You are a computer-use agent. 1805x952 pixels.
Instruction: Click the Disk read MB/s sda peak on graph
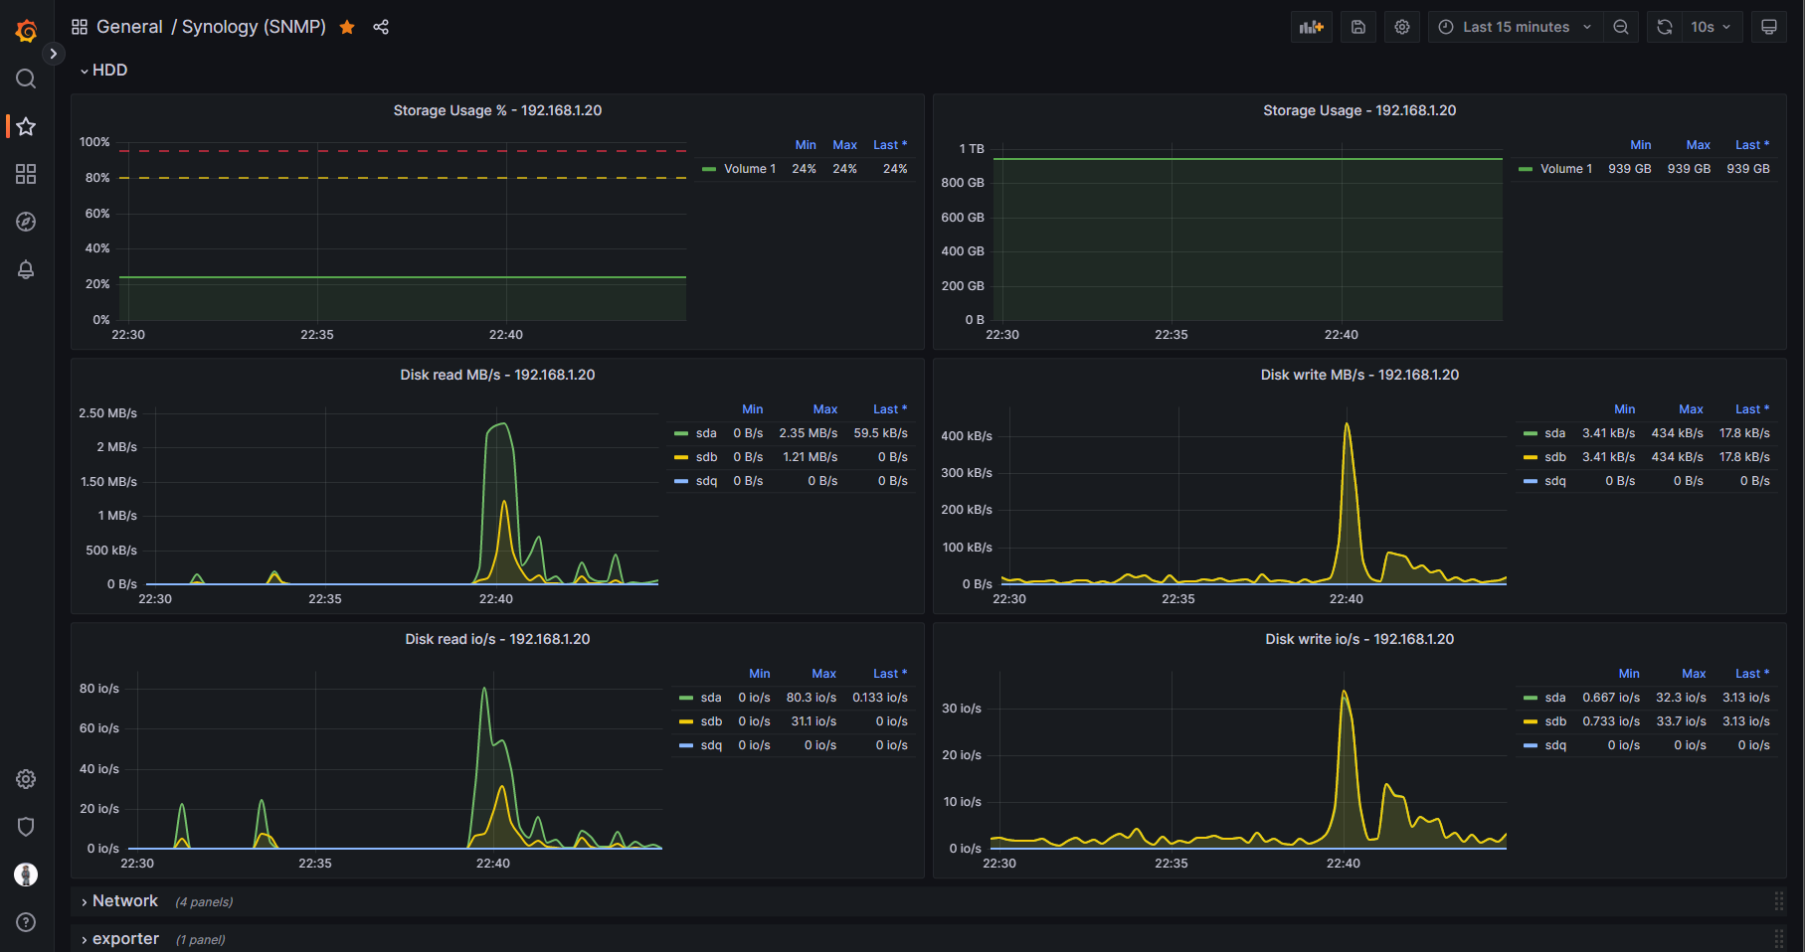coord(503,424)
